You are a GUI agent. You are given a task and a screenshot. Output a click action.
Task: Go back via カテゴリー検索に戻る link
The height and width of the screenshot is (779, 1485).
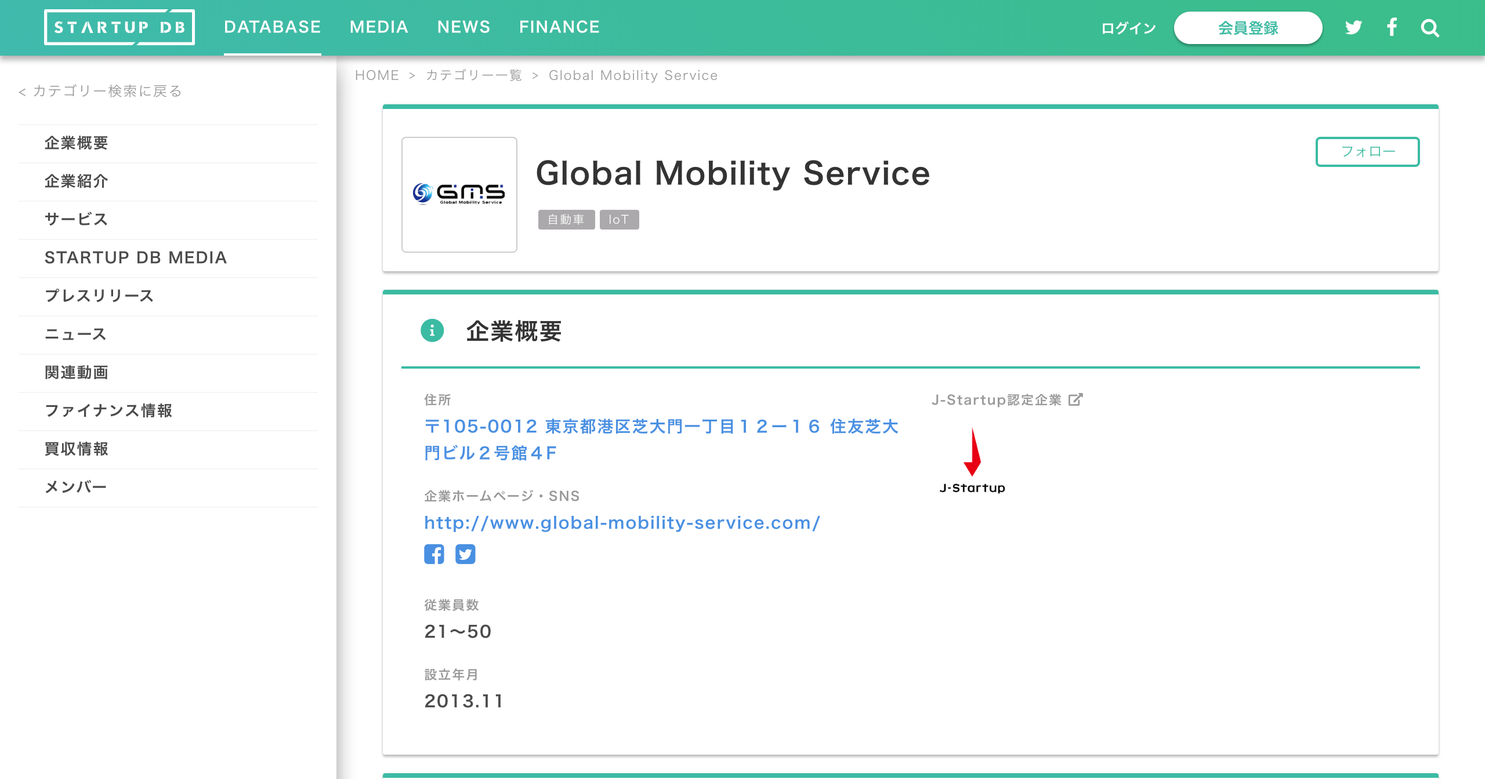tap(101, 91)
